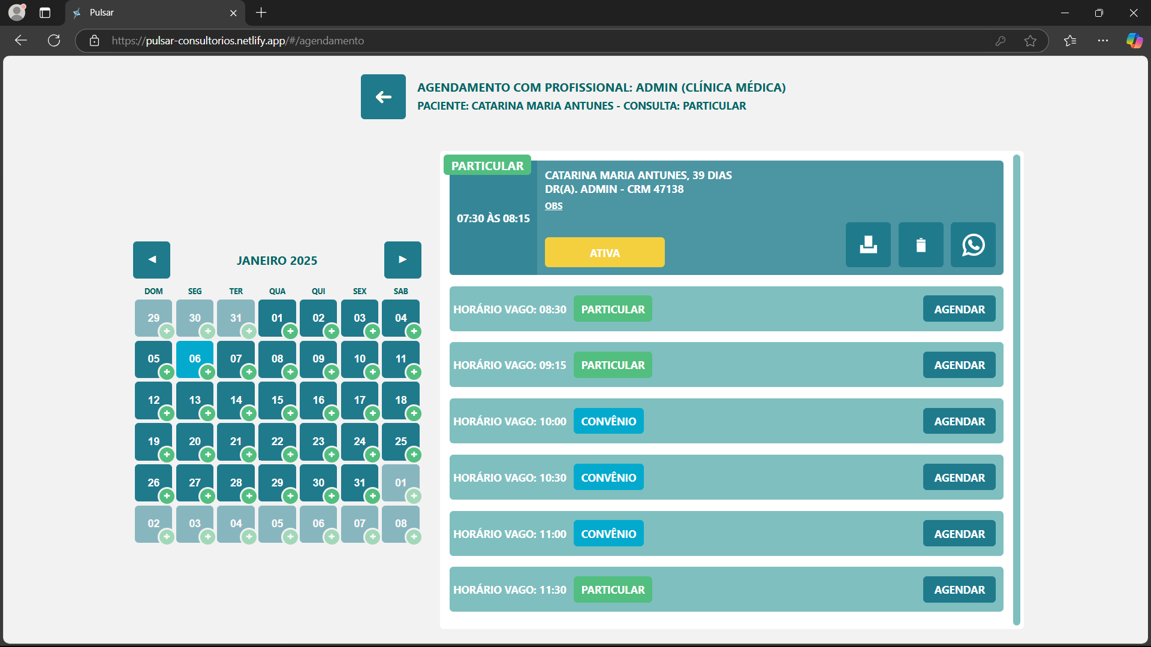Select calendar day 13
Screen dimensions: 1151x647
click(195, 400)
